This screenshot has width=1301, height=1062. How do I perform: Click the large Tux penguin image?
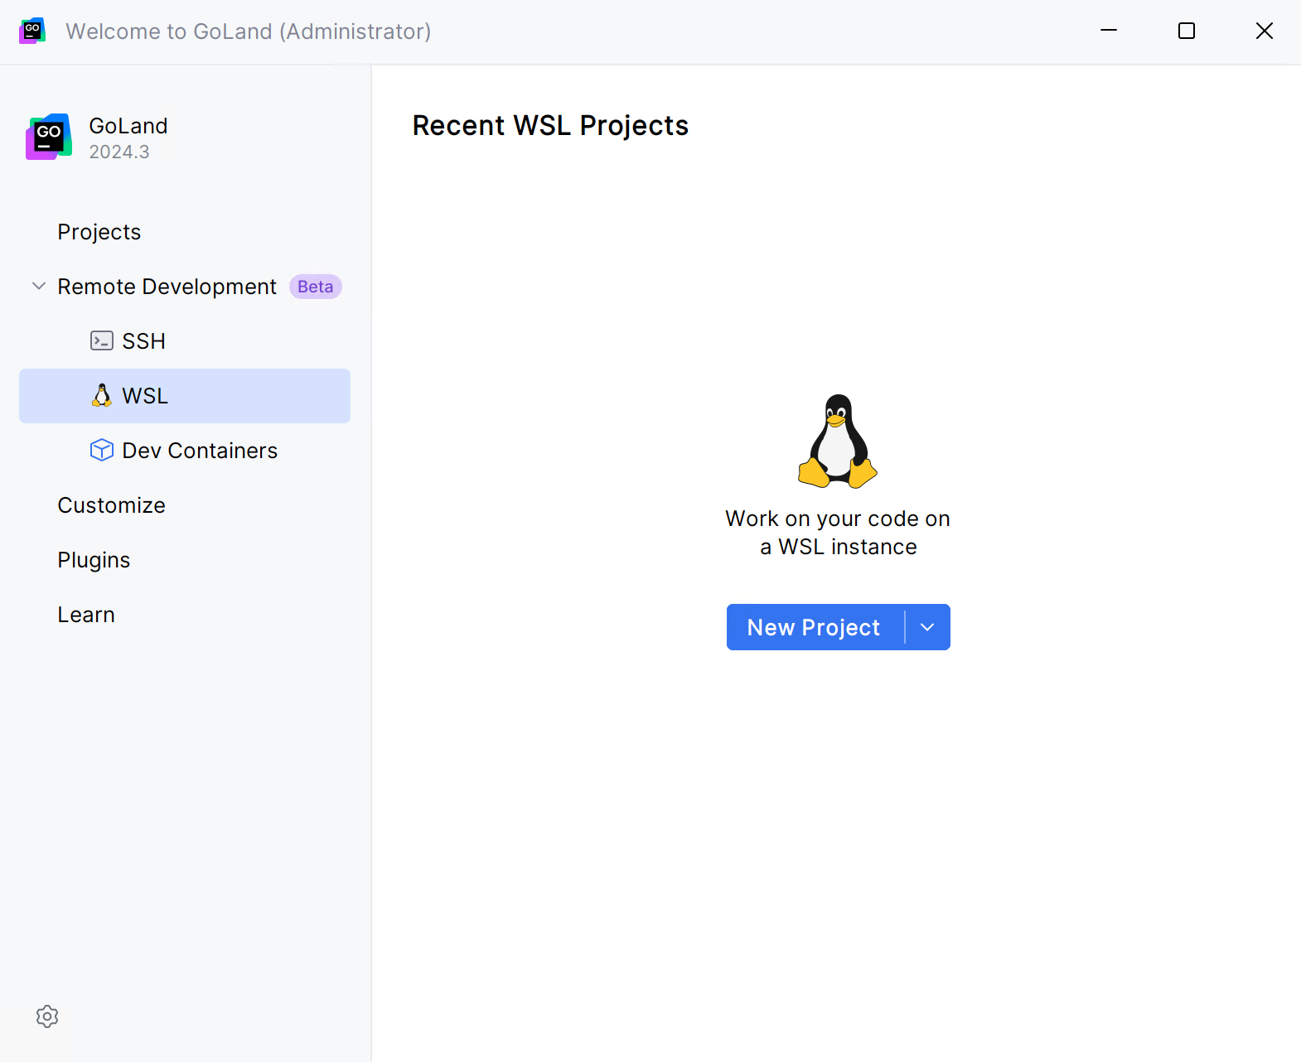click(x=838, y=441)
